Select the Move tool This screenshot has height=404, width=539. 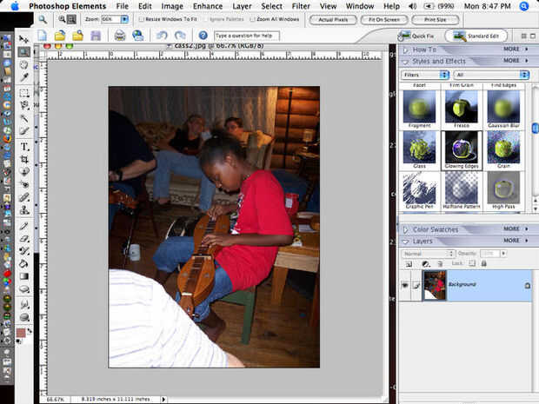pyautogui.click(x=23, y=39)
